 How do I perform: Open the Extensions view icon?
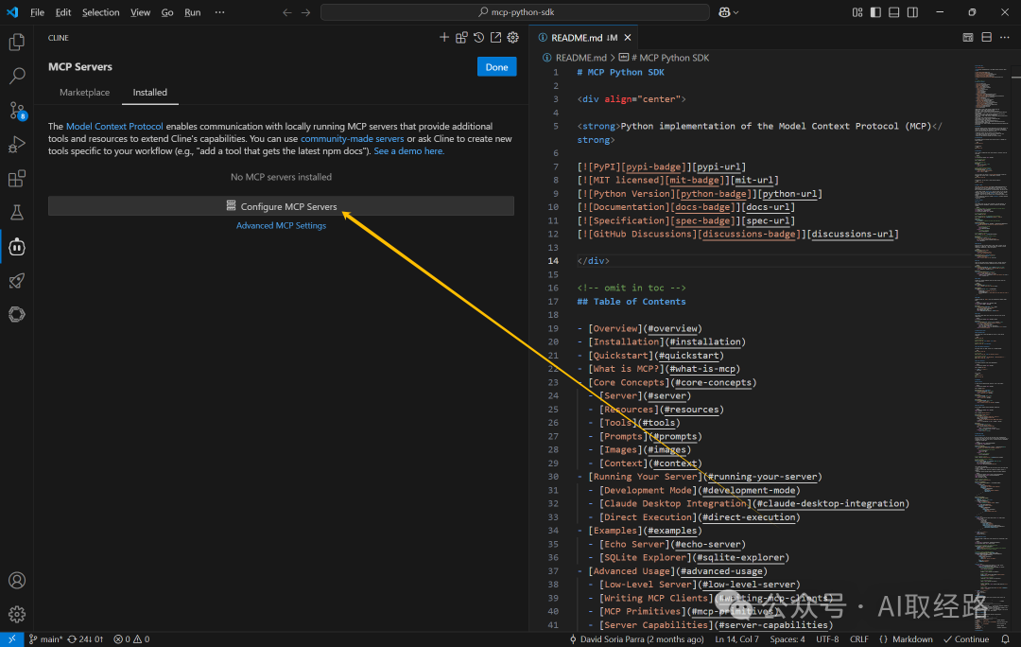coord(17,179)
